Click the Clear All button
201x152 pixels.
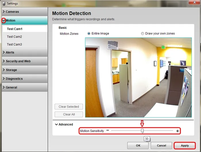69,114
